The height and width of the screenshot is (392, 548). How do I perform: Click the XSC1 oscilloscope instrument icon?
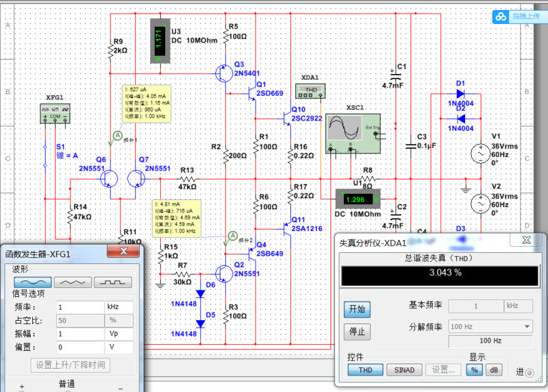pos(352,130)
